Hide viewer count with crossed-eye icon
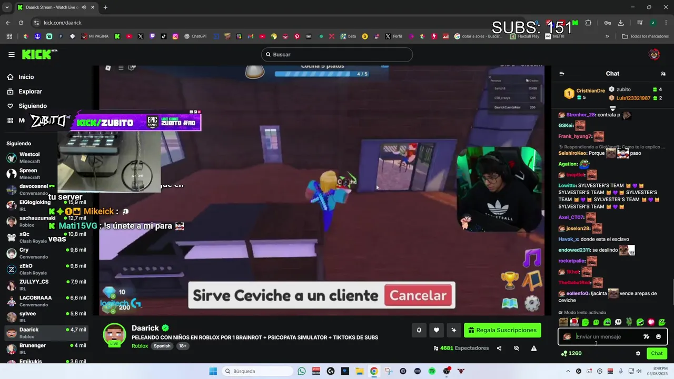This screenshot has width=674, height=379. [517, 348]
